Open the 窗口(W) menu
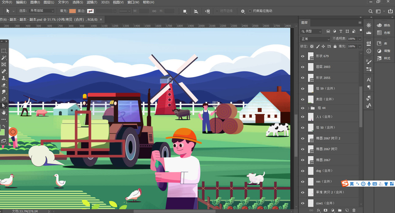The image size is (395, 213). tap(133, 2)
